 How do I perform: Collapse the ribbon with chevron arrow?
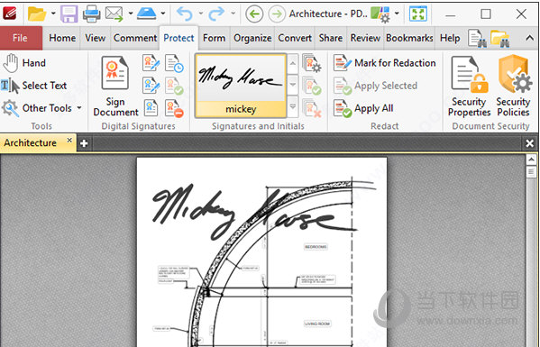click(530, 38)
